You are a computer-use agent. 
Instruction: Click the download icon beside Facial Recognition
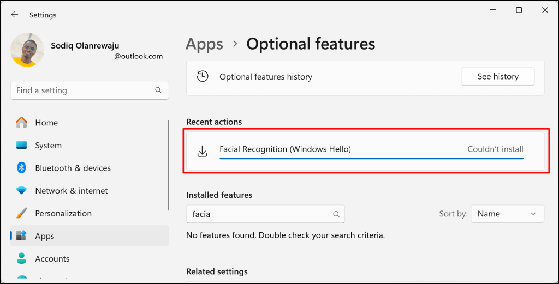203,151
